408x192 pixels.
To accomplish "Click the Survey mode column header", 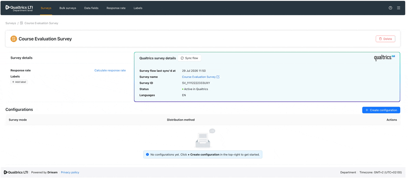I will 18,120.
